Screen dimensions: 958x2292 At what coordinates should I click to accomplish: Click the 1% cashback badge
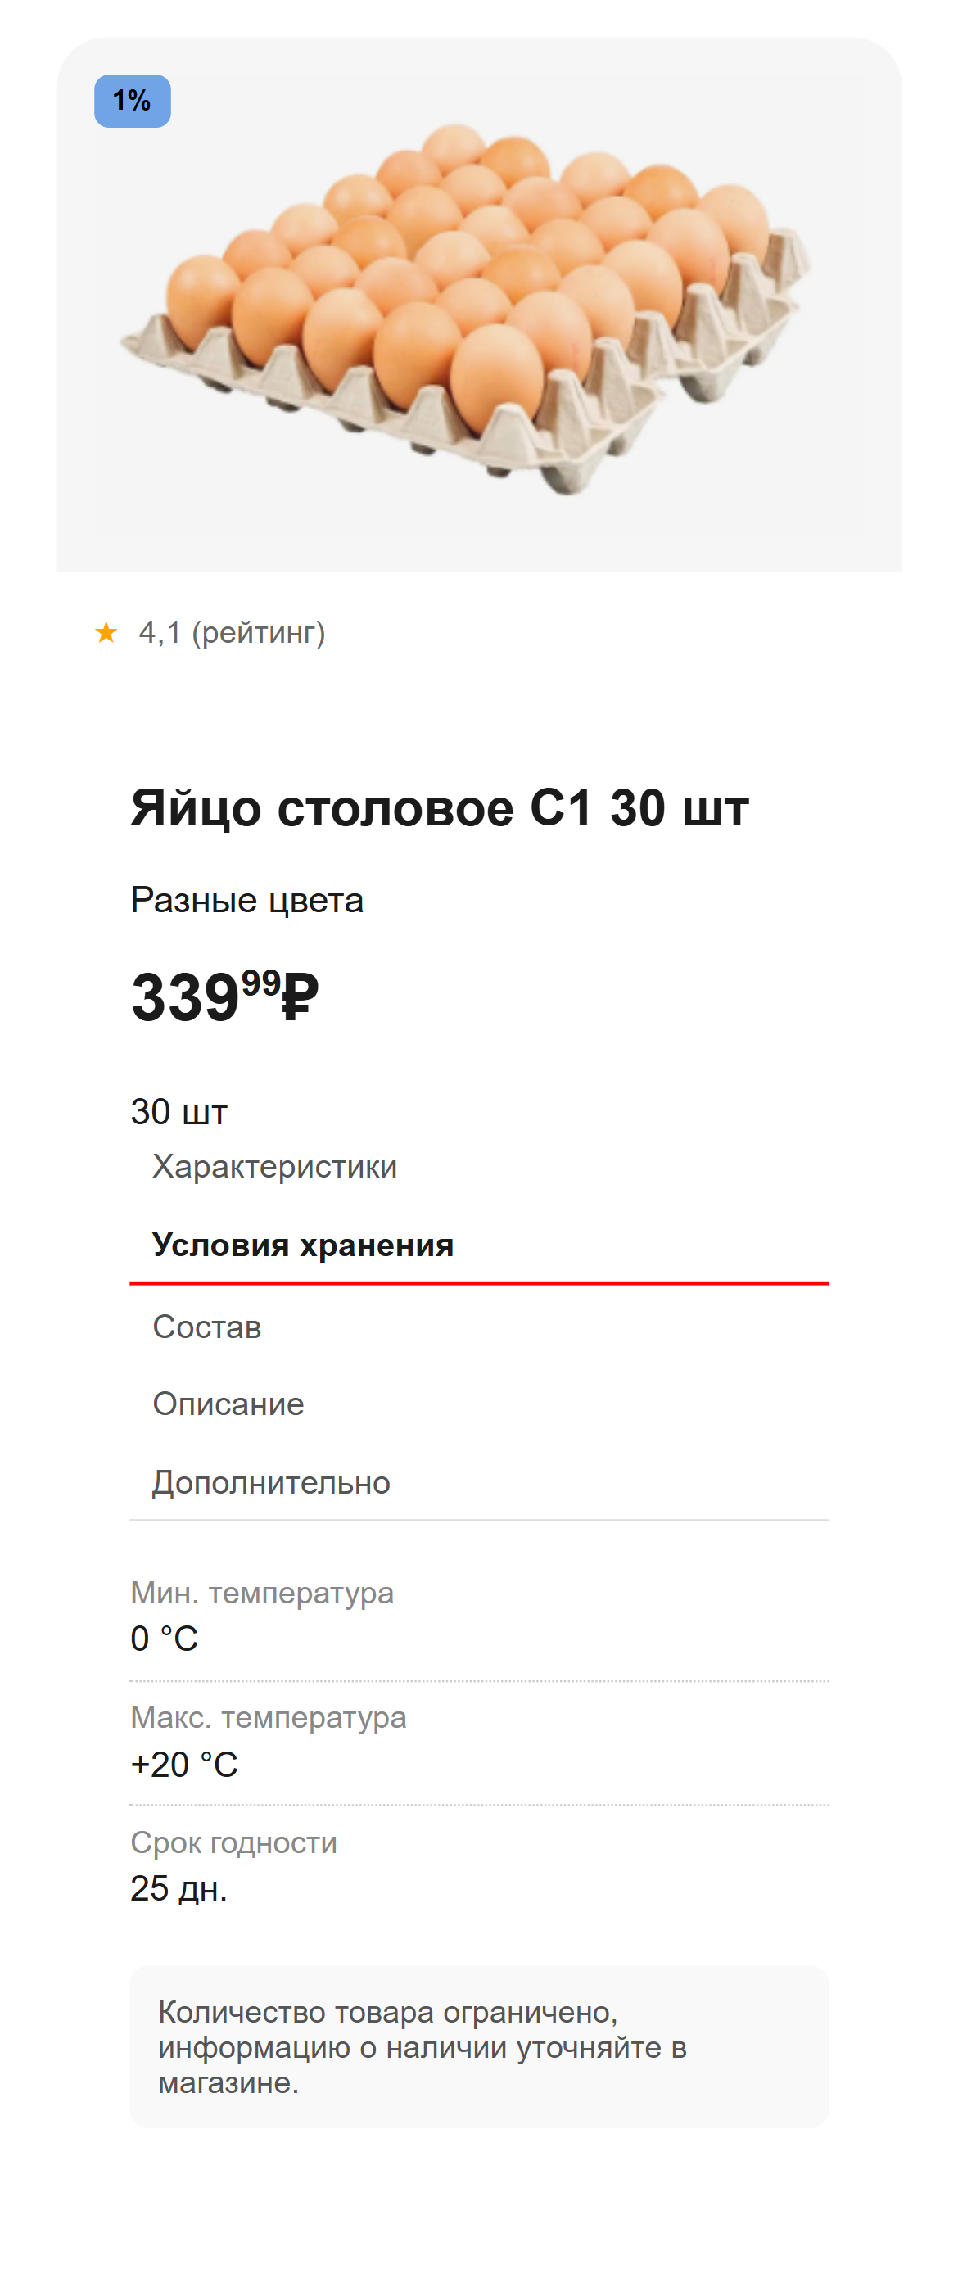(132, 101)
